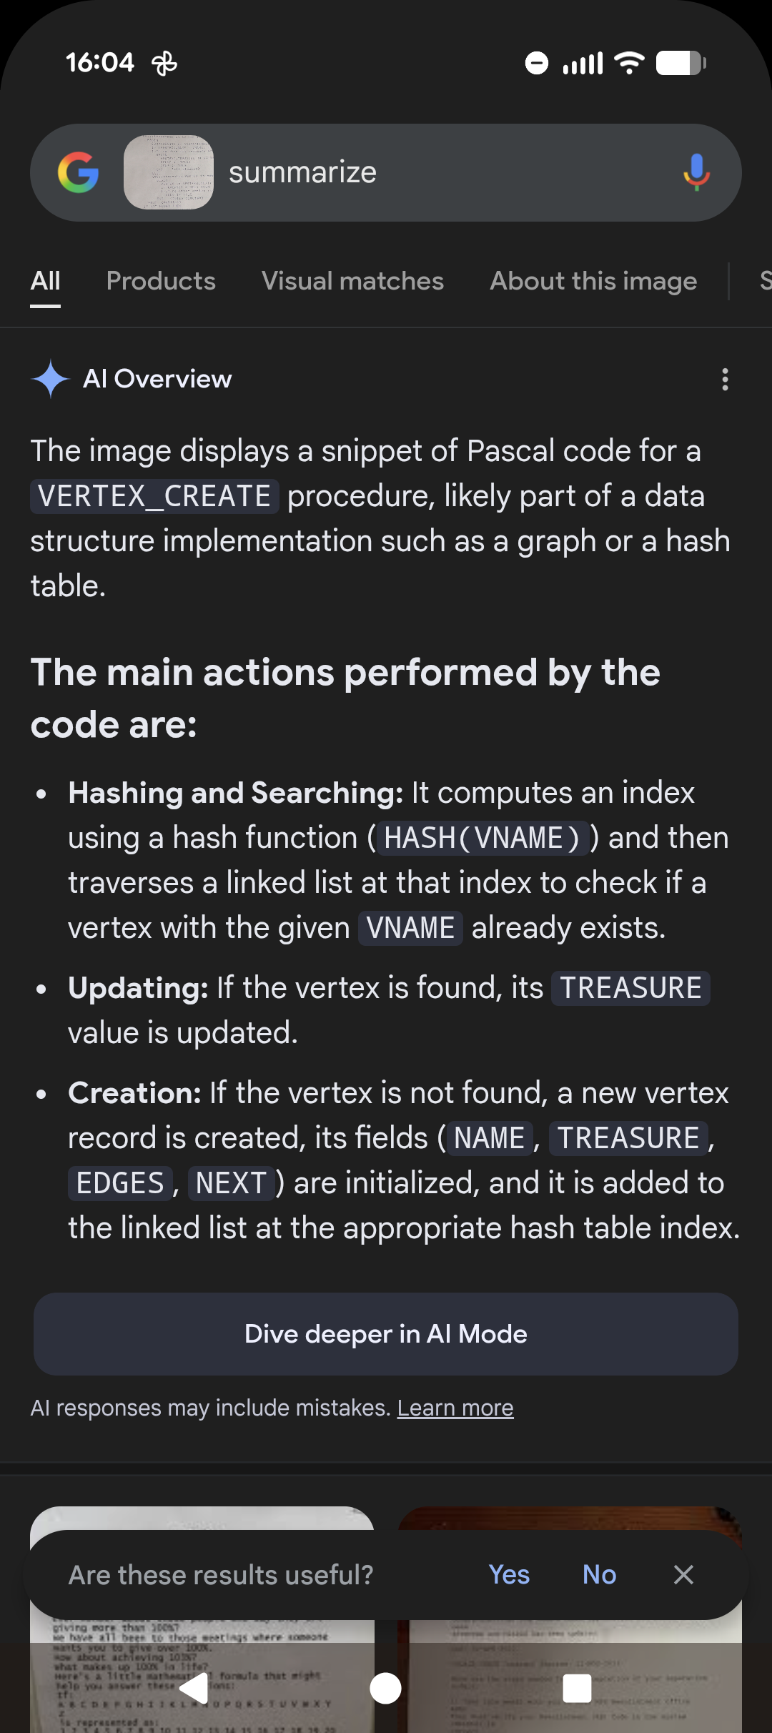Open recent apps with the square navigation icon
Screen dimensions: 772x1733
[576, 1689]
